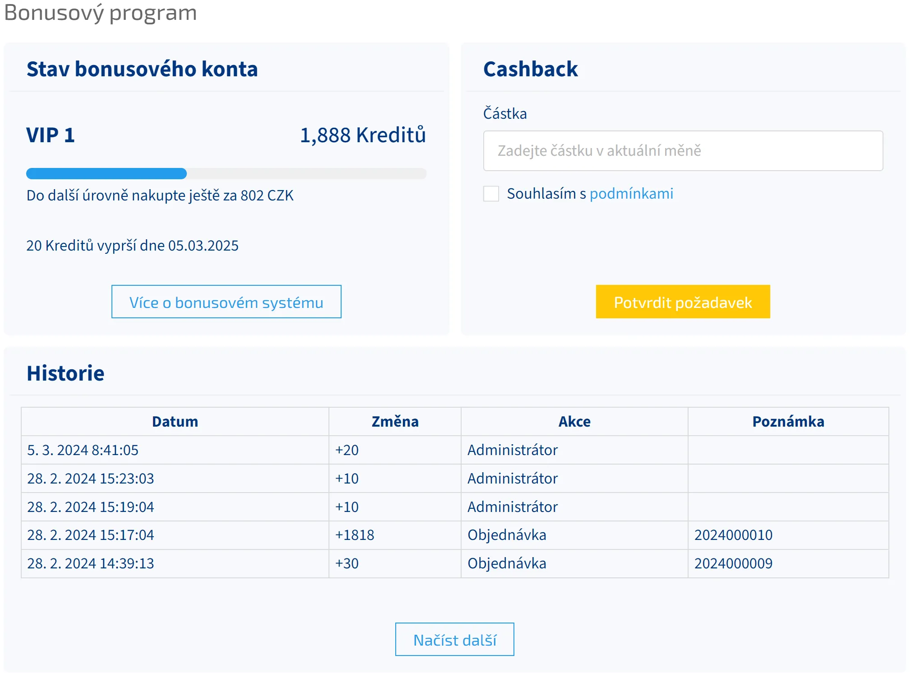Image resolution: width=911 pixels, height=679 pixels.
Task: Click the Poznámka column header
Action: coord(788,422)
